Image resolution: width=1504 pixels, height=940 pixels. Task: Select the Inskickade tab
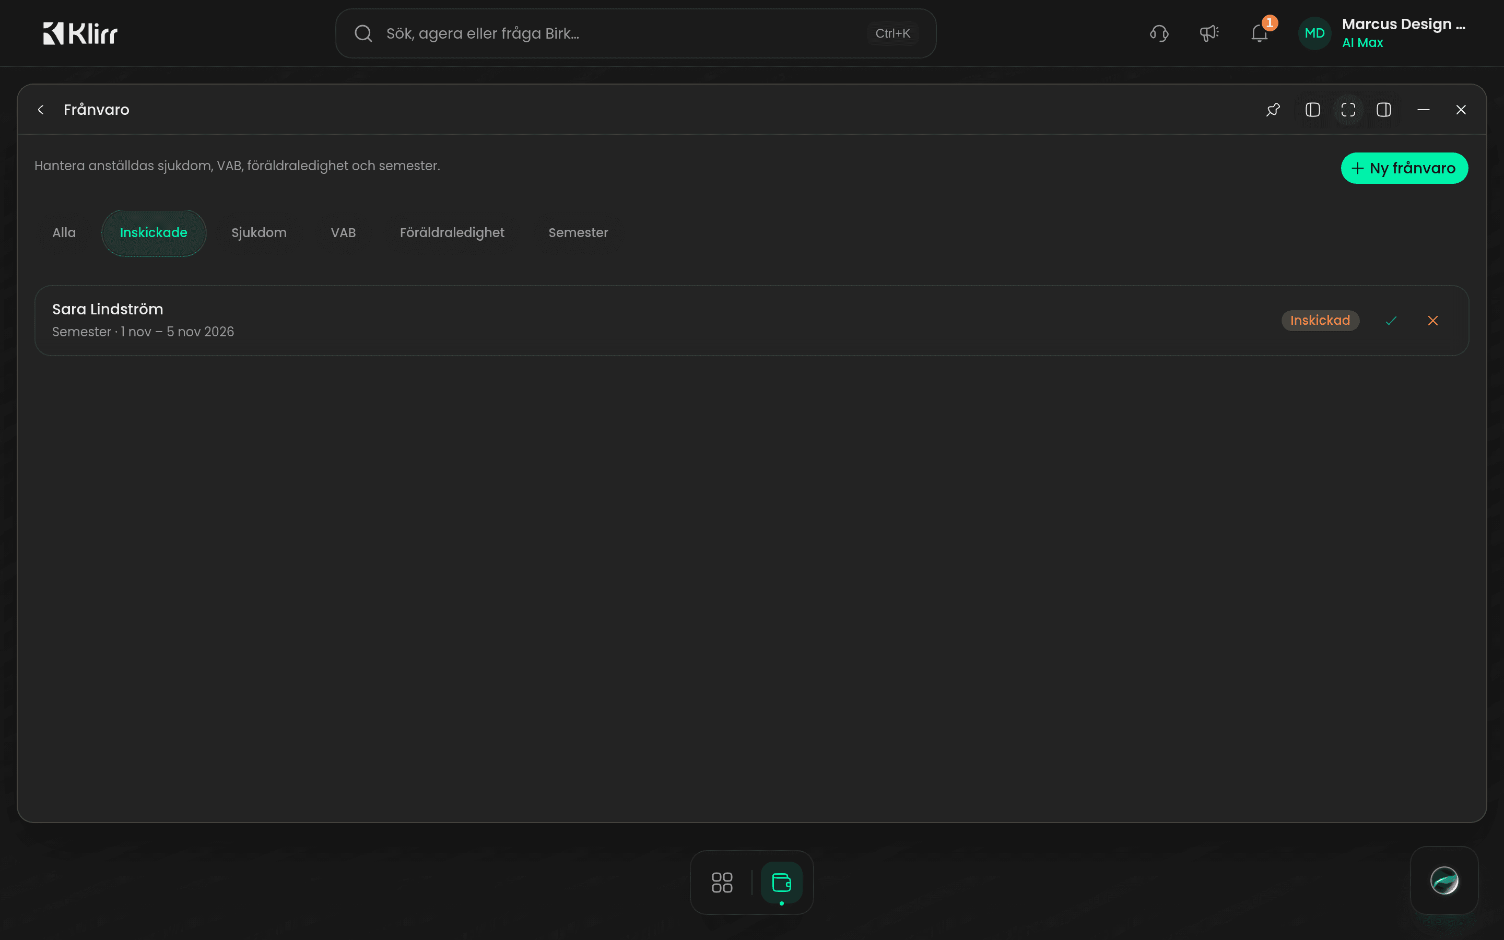point(154,232)
